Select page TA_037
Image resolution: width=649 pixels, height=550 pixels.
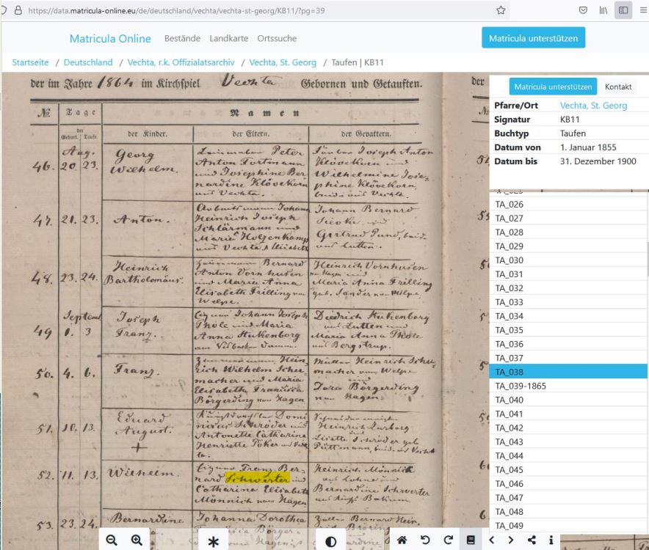click(568, 358)
